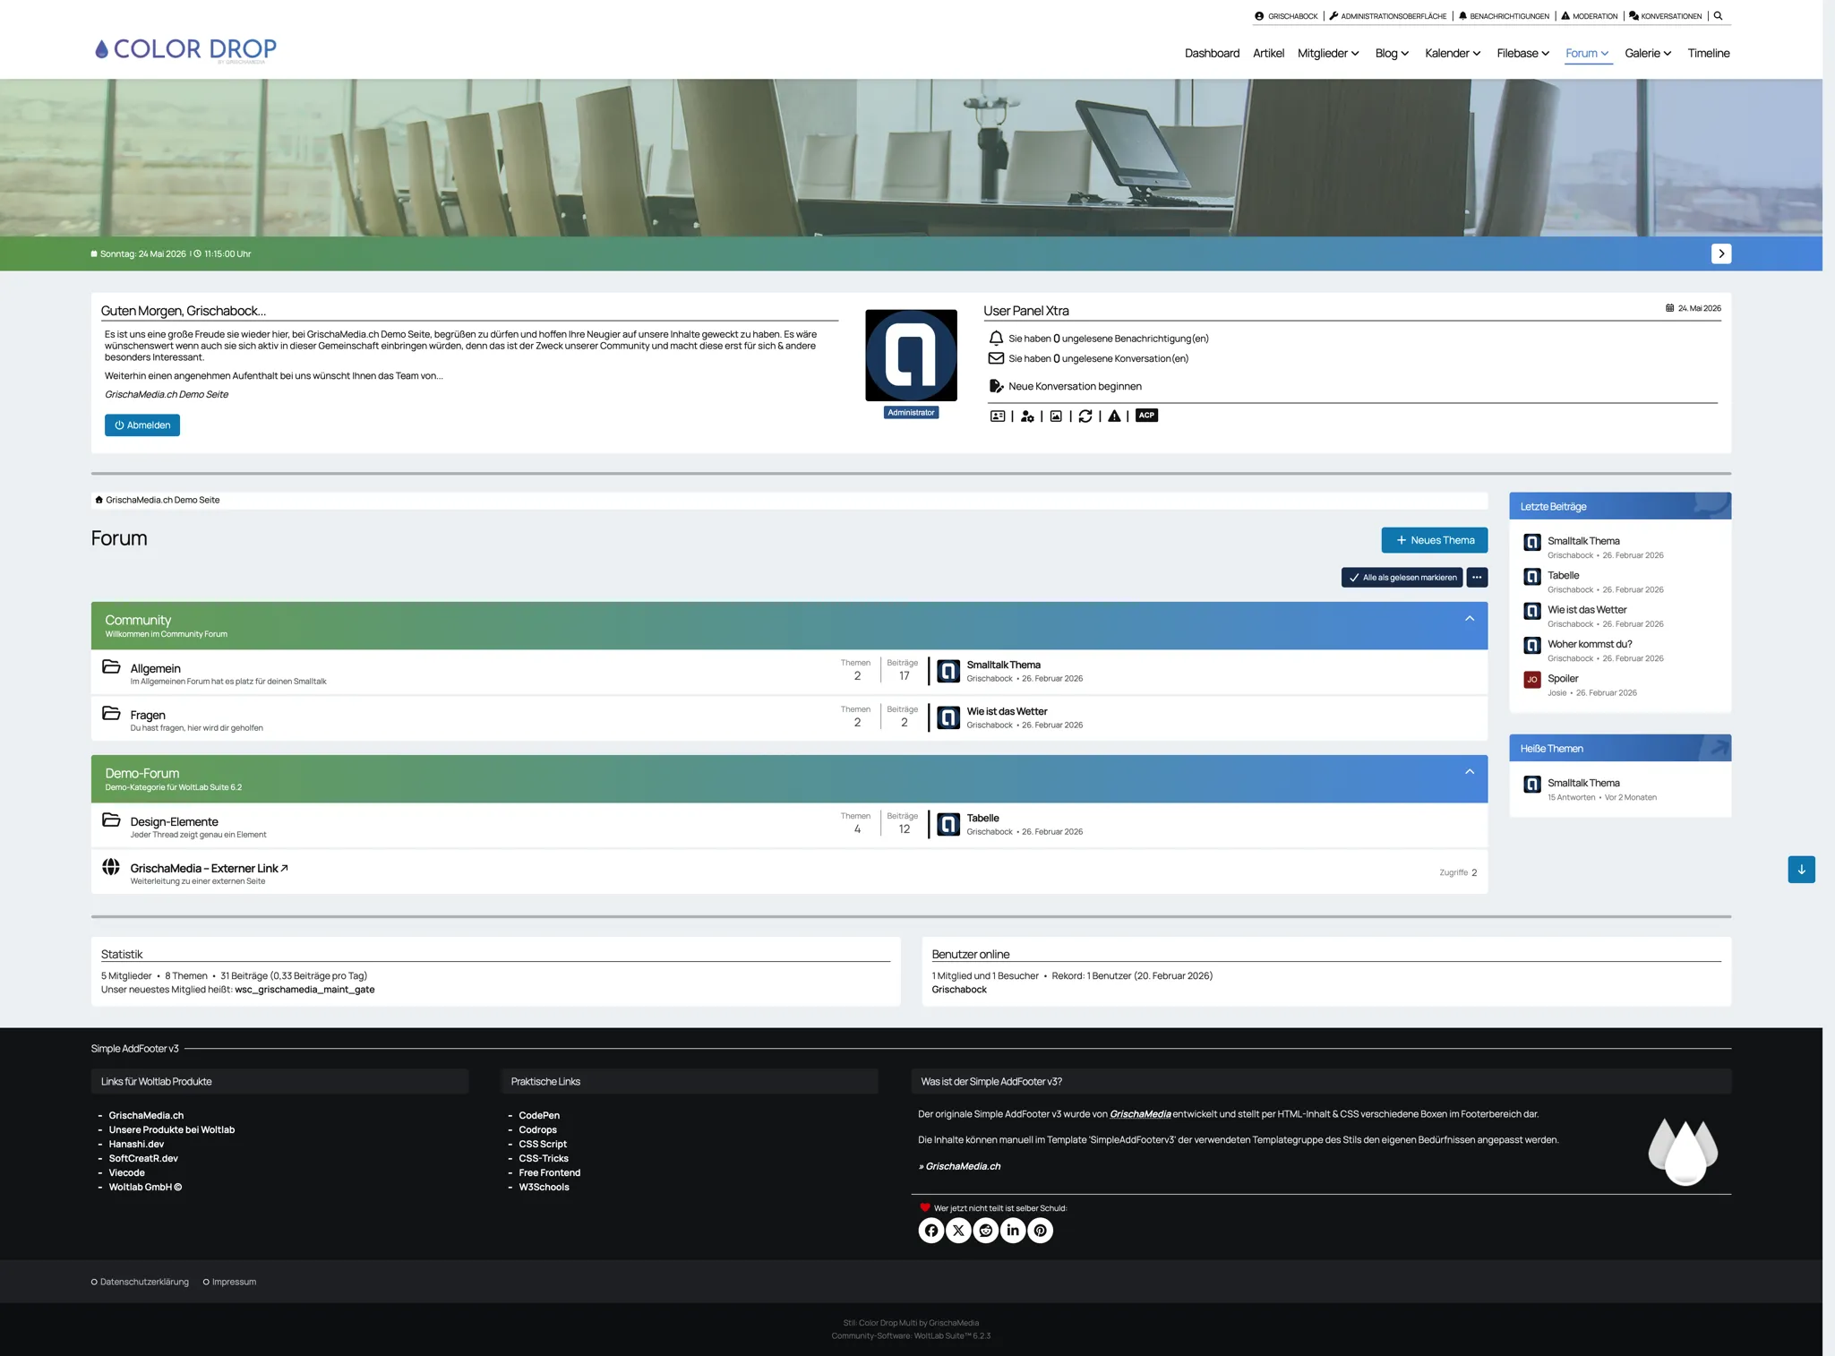The width and height of the screenshot is (1835, 1356).
Task: Click the folder icon of Allgemein forum
Action: point(111,666)
